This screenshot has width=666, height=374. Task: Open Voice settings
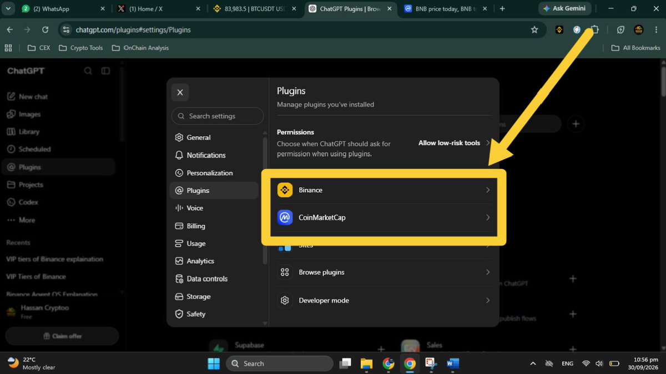pyautogui.click(x=215, y=208)
